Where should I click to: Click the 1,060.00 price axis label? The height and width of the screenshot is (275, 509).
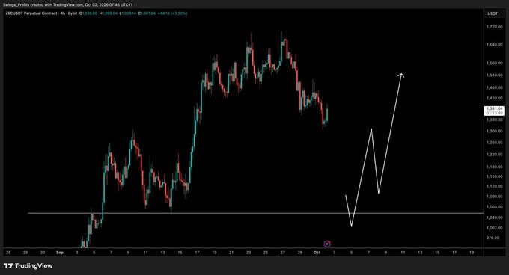494,207
